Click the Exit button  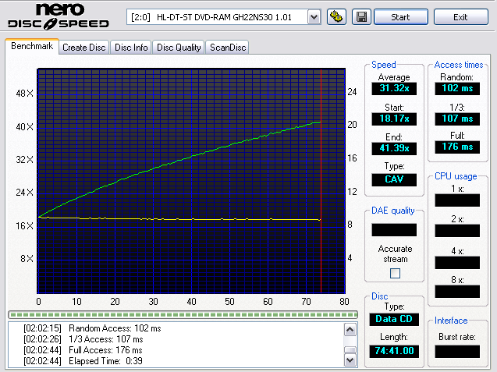pyautogui.click(x=460, y=16)
